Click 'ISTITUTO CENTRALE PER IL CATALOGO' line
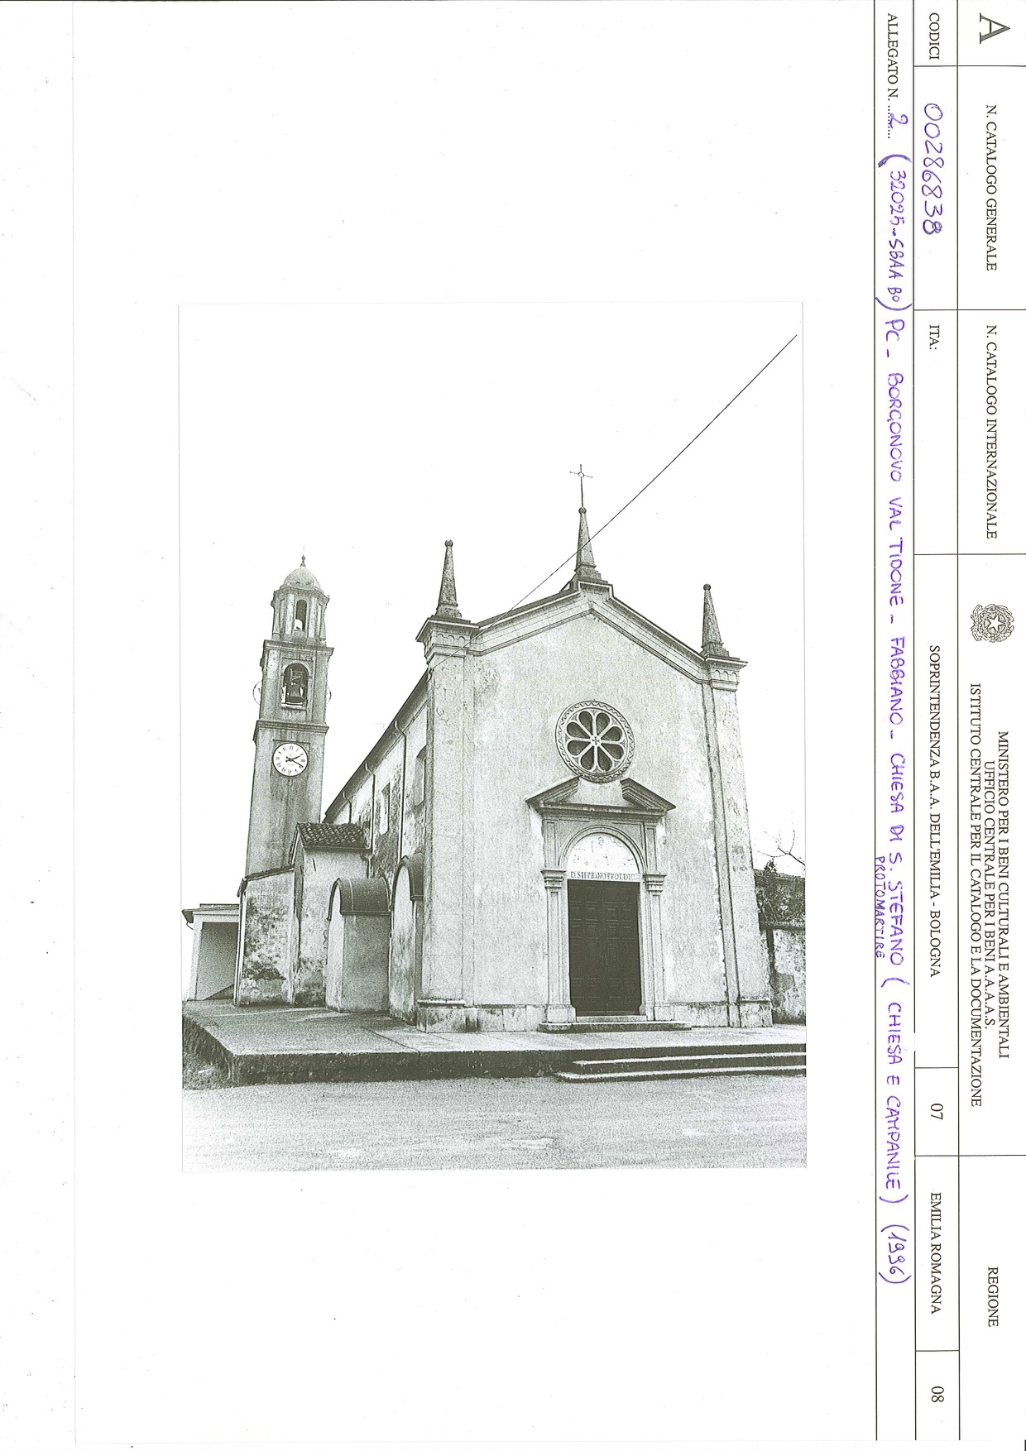1026x1451 pixels. pos(976,894)
